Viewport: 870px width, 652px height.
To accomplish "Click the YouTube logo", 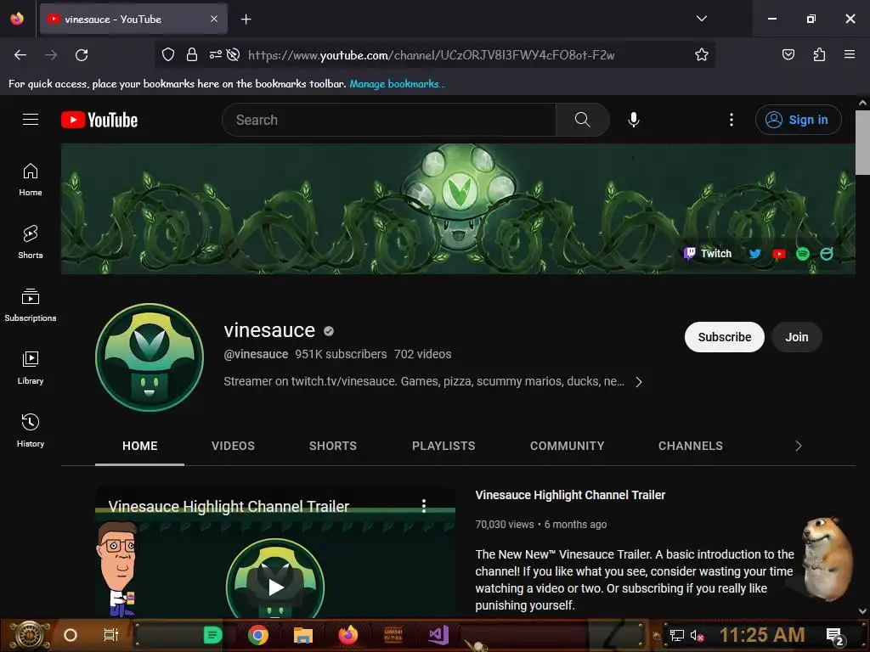I will pyautogui.click(x=99, y=120).
